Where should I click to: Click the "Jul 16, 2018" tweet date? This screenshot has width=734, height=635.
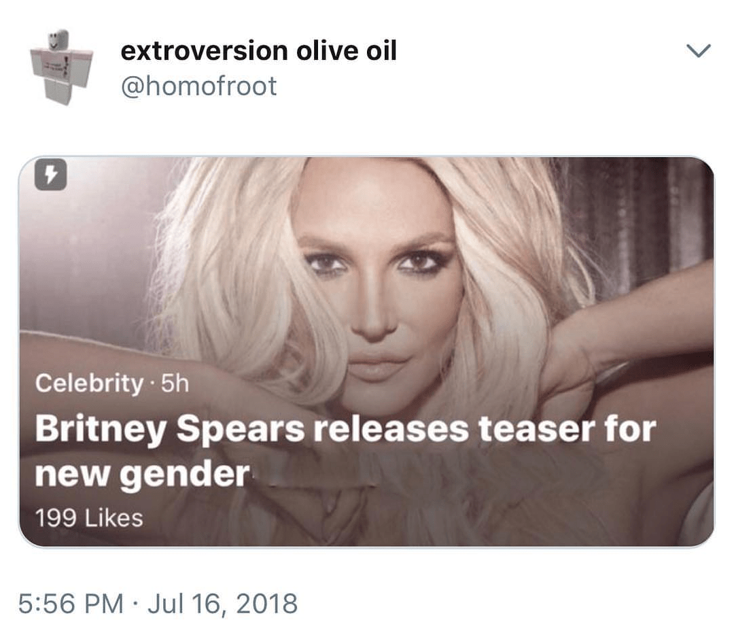coord(222,604)
